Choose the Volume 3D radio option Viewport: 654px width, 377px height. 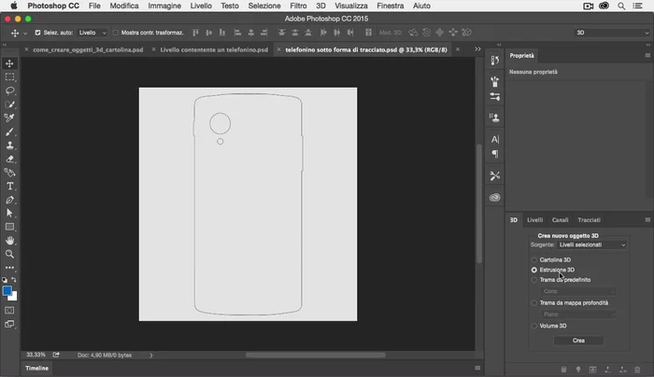click(534, 326)
